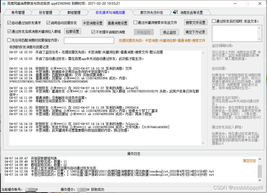Click the record line 开启了自动通过好友
The height and width of the screenshot is (193, 267).
click(x=77, y=59)
